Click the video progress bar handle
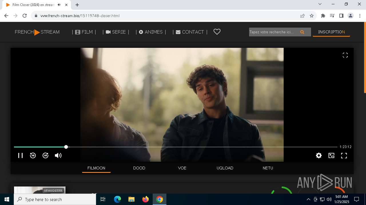The width and height of the screenshot is (366, 205). [66, 147]
